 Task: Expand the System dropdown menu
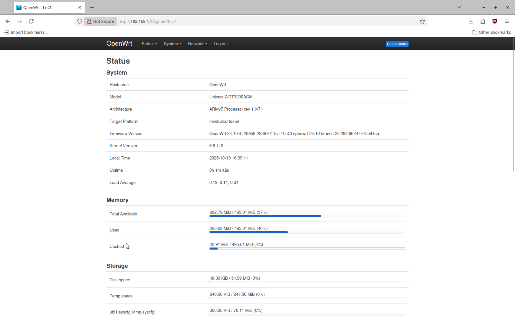coord(173,44)
